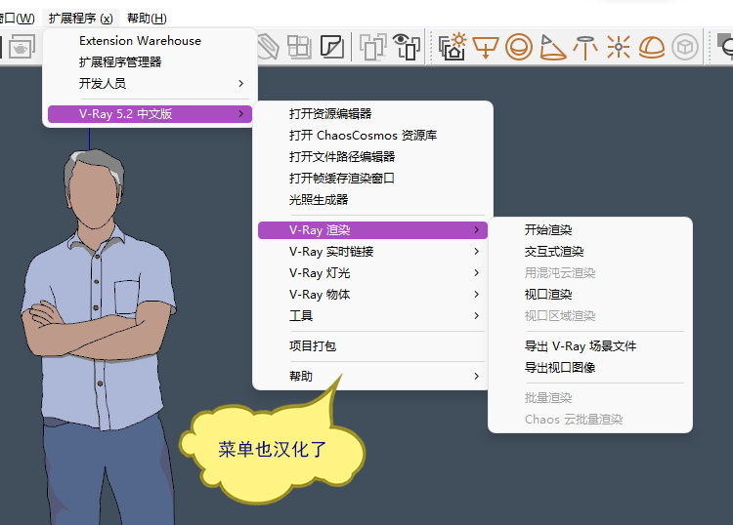
Task: Select V-Ray 灯光 menu entry
Action: [x=372, y=273]
